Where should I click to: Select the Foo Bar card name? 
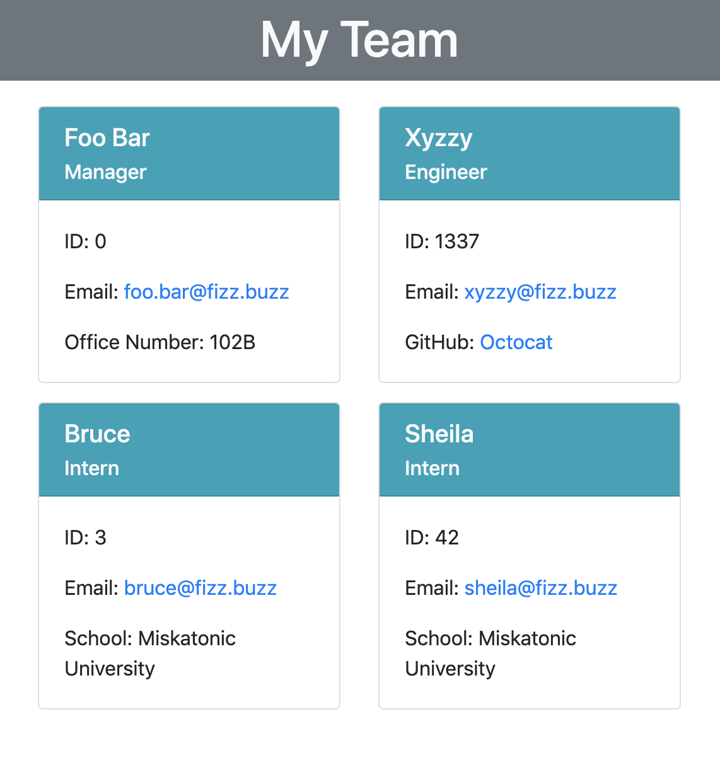tap(107, 138)
